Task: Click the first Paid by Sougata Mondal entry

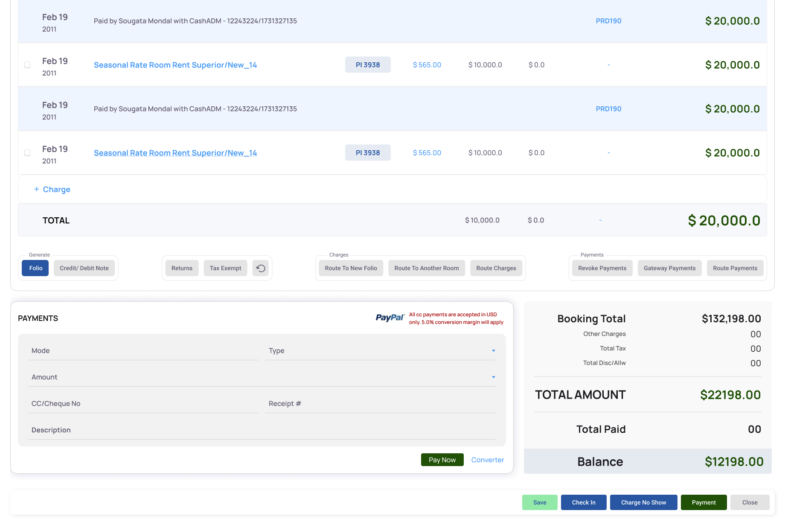Action: (195, 21)
